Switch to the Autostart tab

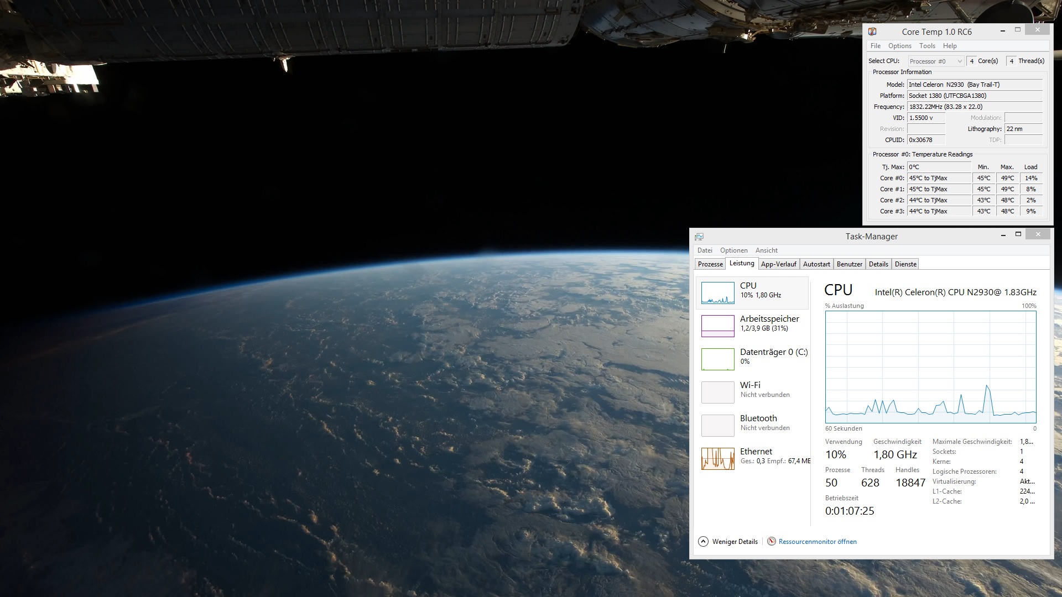[x=816, y=264]
